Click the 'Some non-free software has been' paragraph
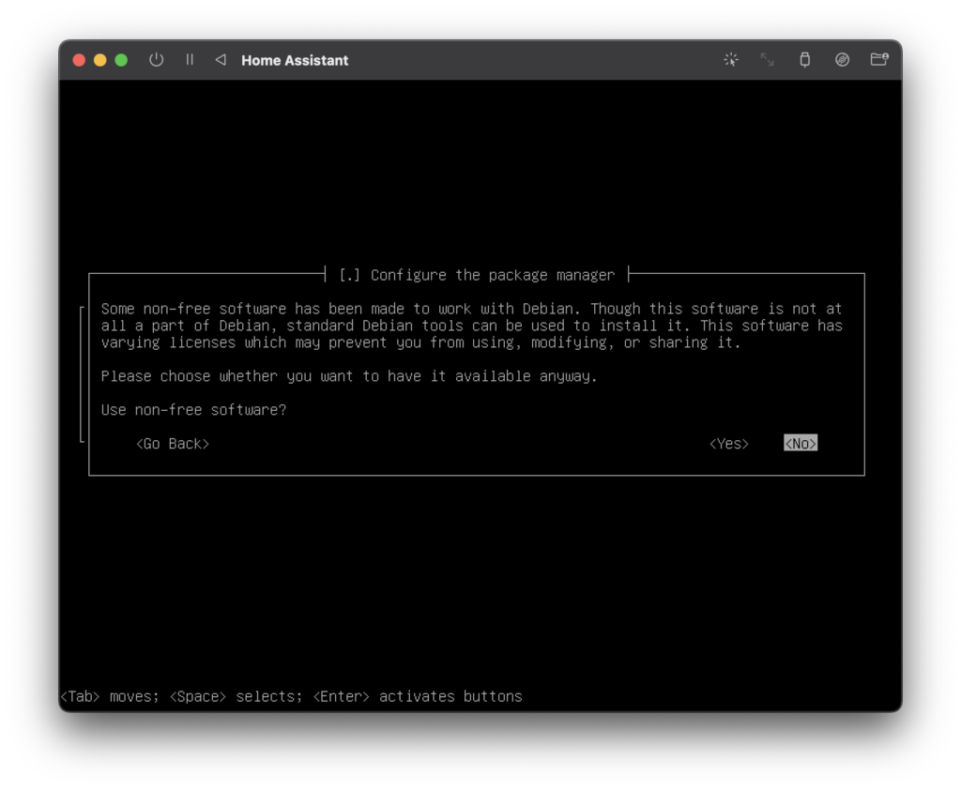961x790 pixels. 472,326
